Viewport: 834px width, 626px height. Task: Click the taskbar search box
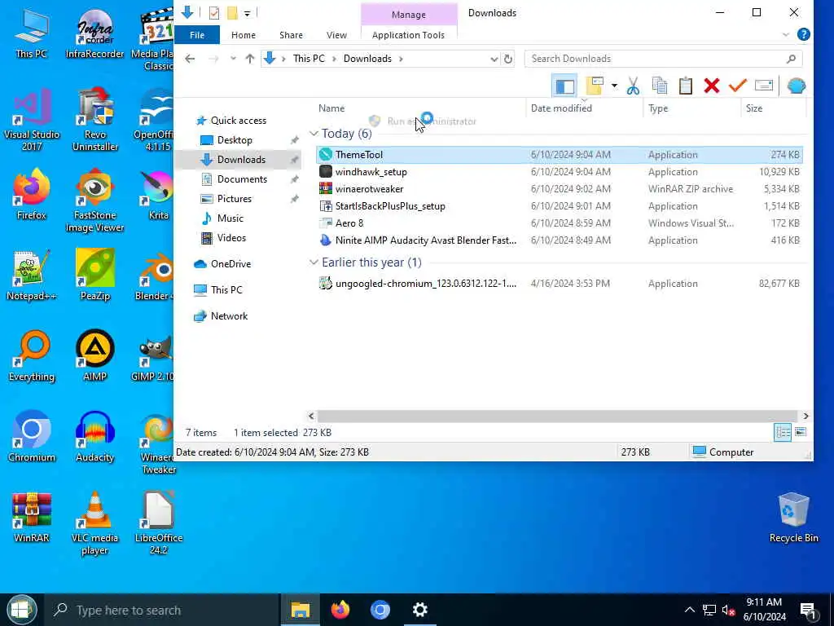coord(162,610)
